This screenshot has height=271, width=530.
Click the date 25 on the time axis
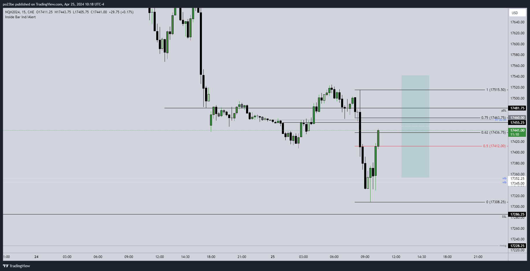coord(273,257)
